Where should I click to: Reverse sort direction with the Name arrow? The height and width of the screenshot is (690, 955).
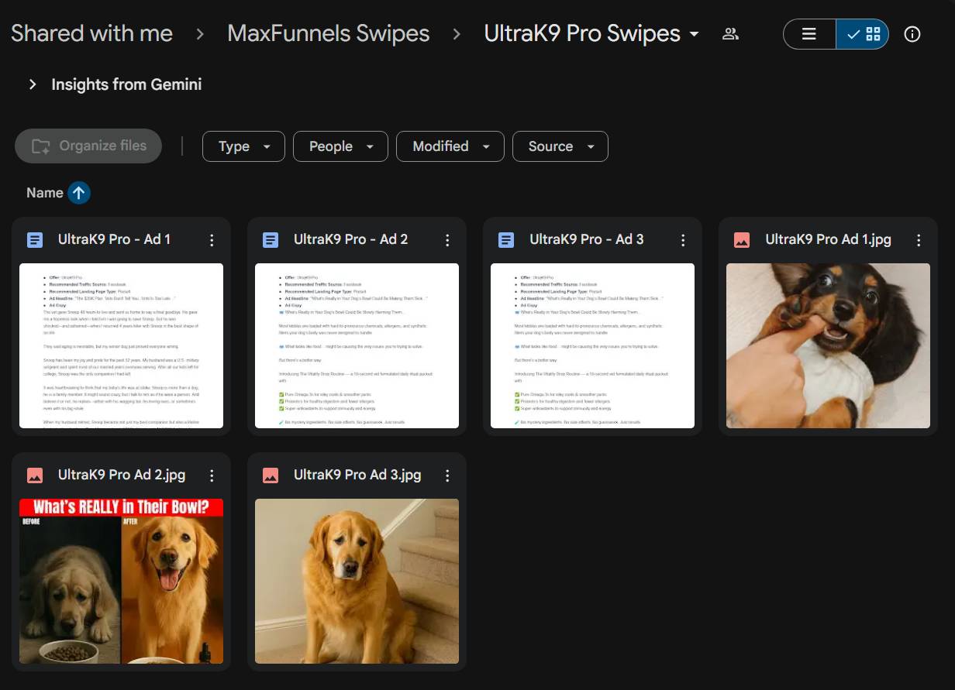click(x=79, y=193)
